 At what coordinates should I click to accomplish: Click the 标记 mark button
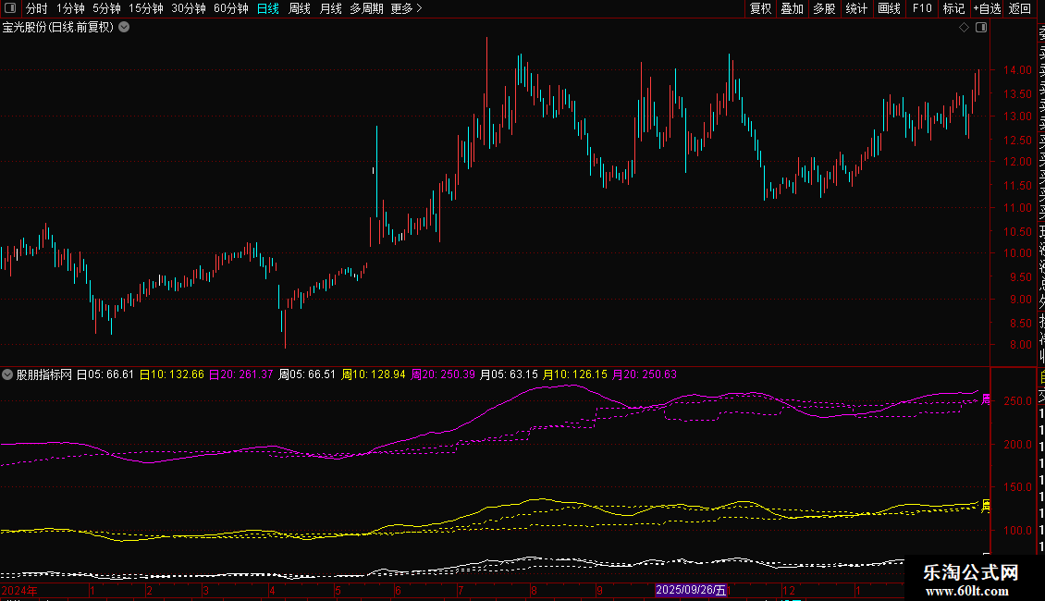(x=953, y=8)
